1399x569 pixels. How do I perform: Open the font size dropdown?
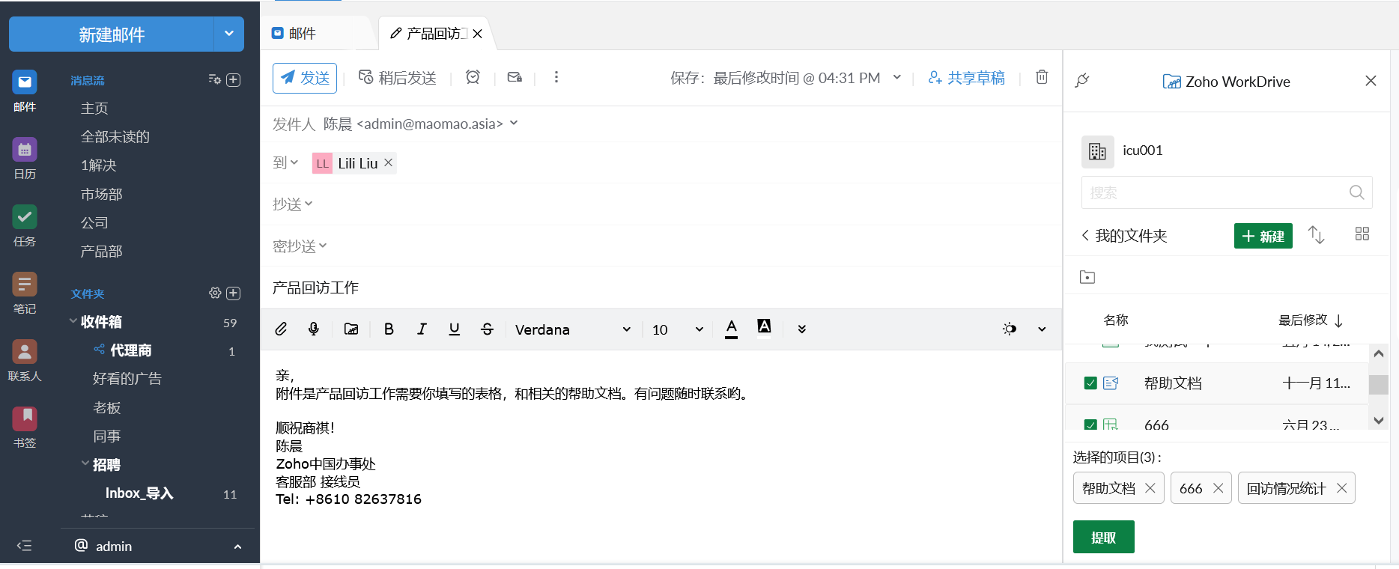click(x=677, y=329)
